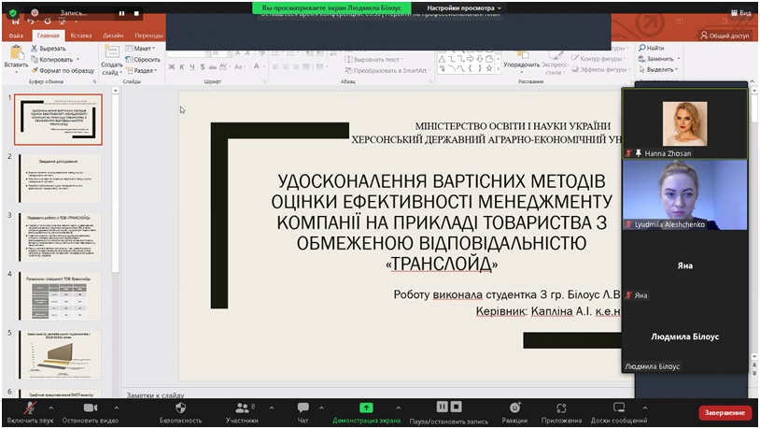Screen dimensions: 760x429
Task: Click Заменить replace command
Action: click(x=660, y=59)
